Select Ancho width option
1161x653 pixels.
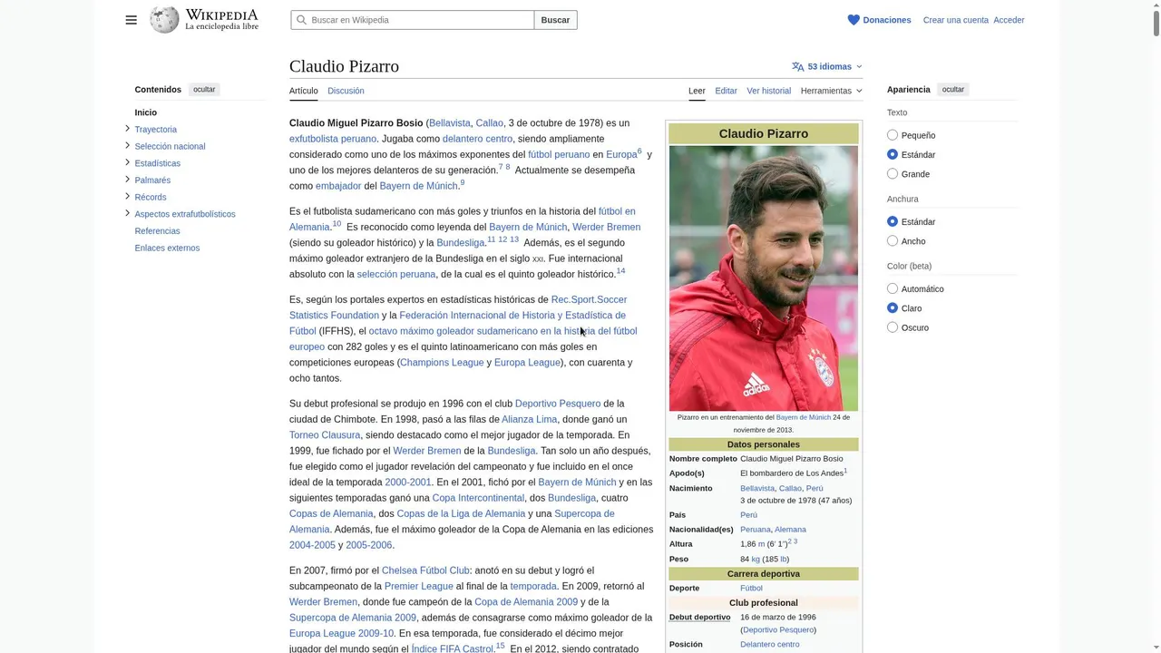(893, 240)
